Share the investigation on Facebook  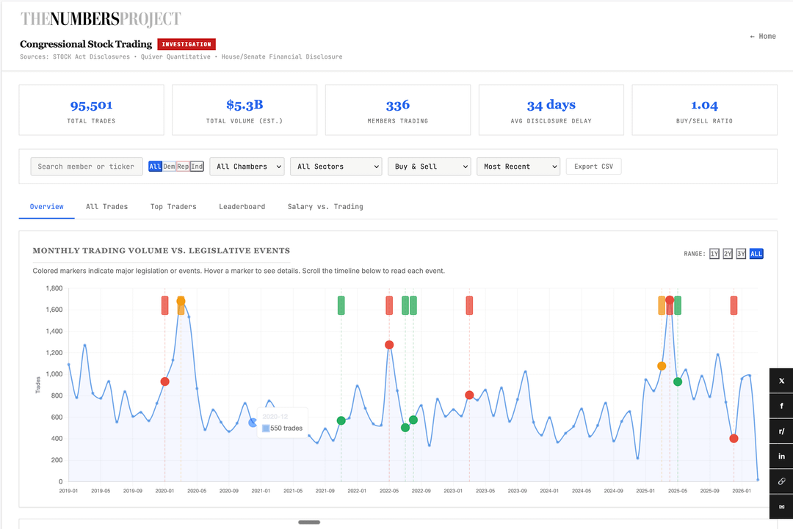click(781, 406)
